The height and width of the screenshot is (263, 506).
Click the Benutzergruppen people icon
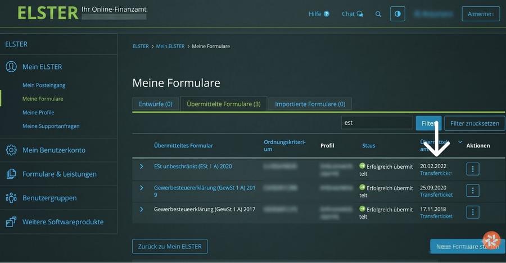point(11,197)
